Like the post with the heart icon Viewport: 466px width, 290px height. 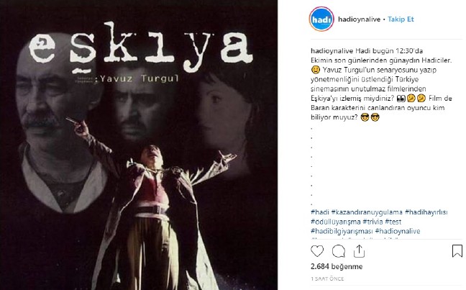[x=317, y=251]
